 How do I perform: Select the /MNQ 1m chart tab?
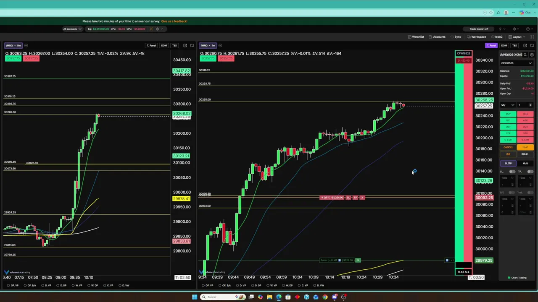pos(208,45)
